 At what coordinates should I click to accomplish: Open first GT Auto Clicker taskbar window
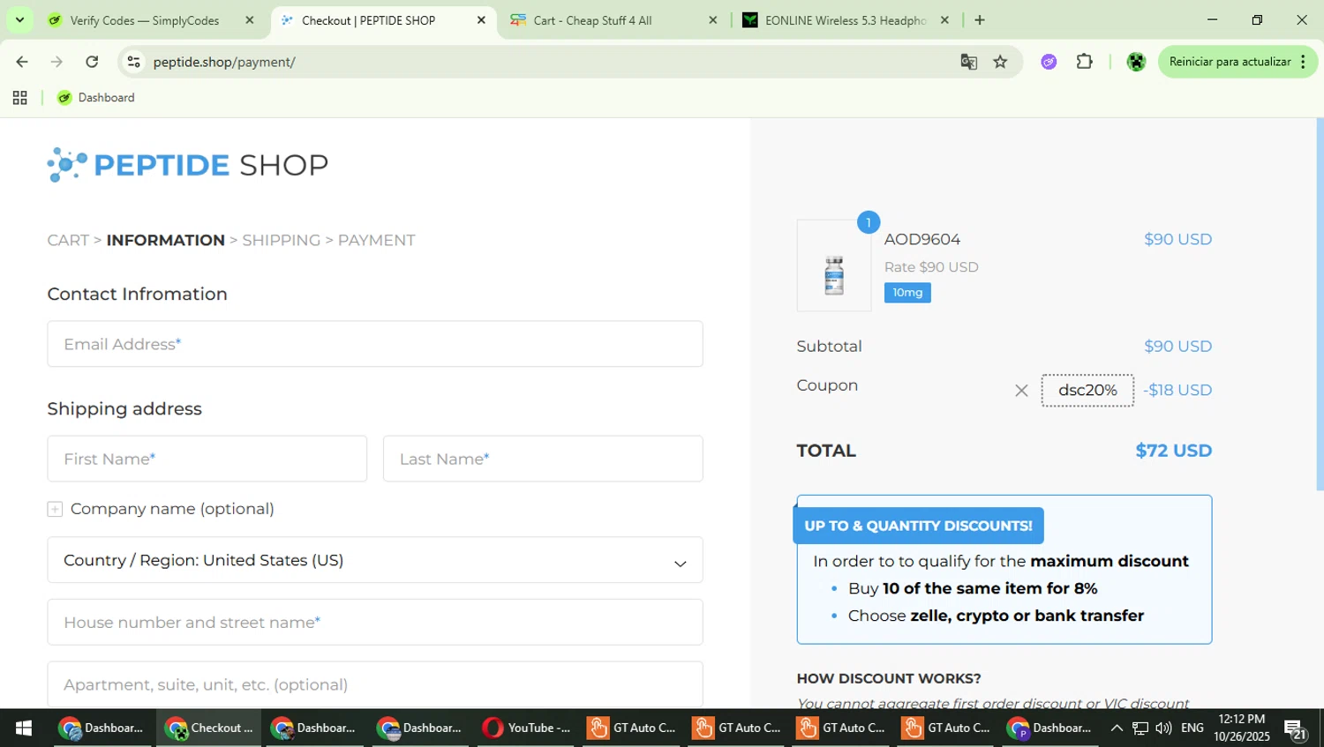click(x=632, y=728)
